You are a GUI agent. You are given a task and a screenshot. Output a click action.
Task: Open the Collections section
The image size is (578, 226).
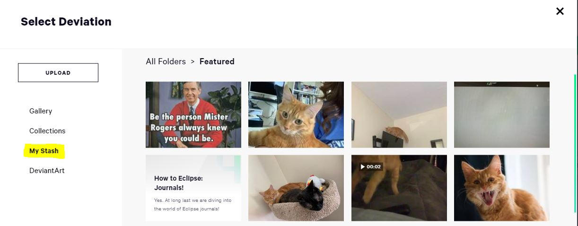coord(47,131)
